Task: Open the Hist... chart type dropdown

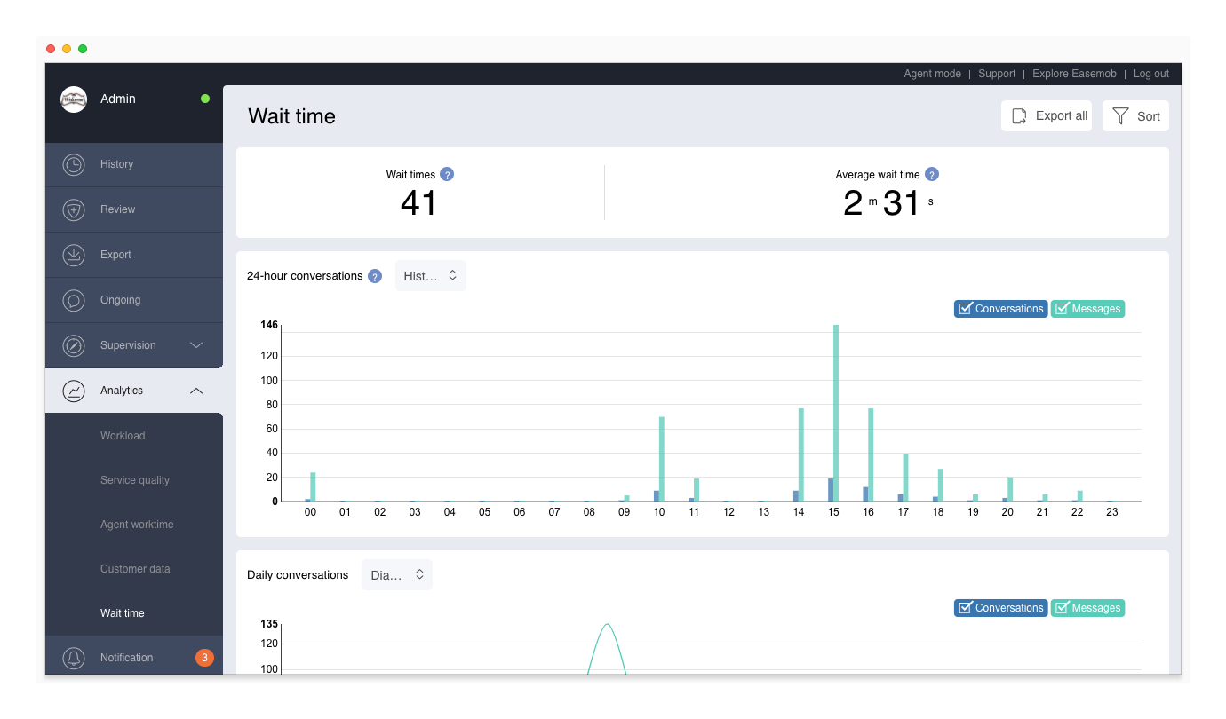Action: point(431,276)
